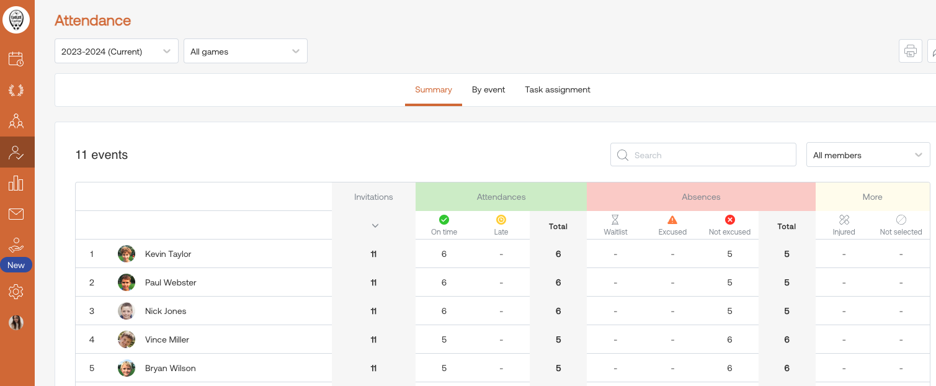Image resolution: width=936 pixels, height=386 pixels.
Task: Sort by Invitations column chevron
Action: 375,226
